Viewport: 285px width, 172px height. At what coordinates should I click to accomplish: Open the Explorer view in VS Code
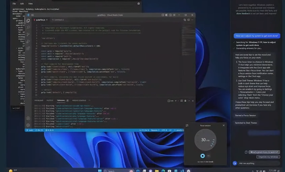(28, 21)
